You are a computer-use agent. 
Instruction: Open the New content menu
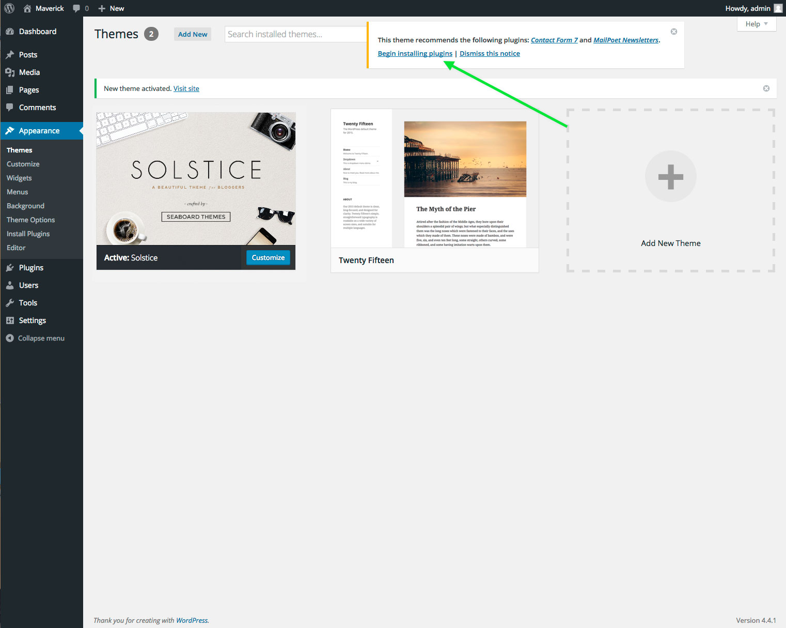(x=111, y=8)
